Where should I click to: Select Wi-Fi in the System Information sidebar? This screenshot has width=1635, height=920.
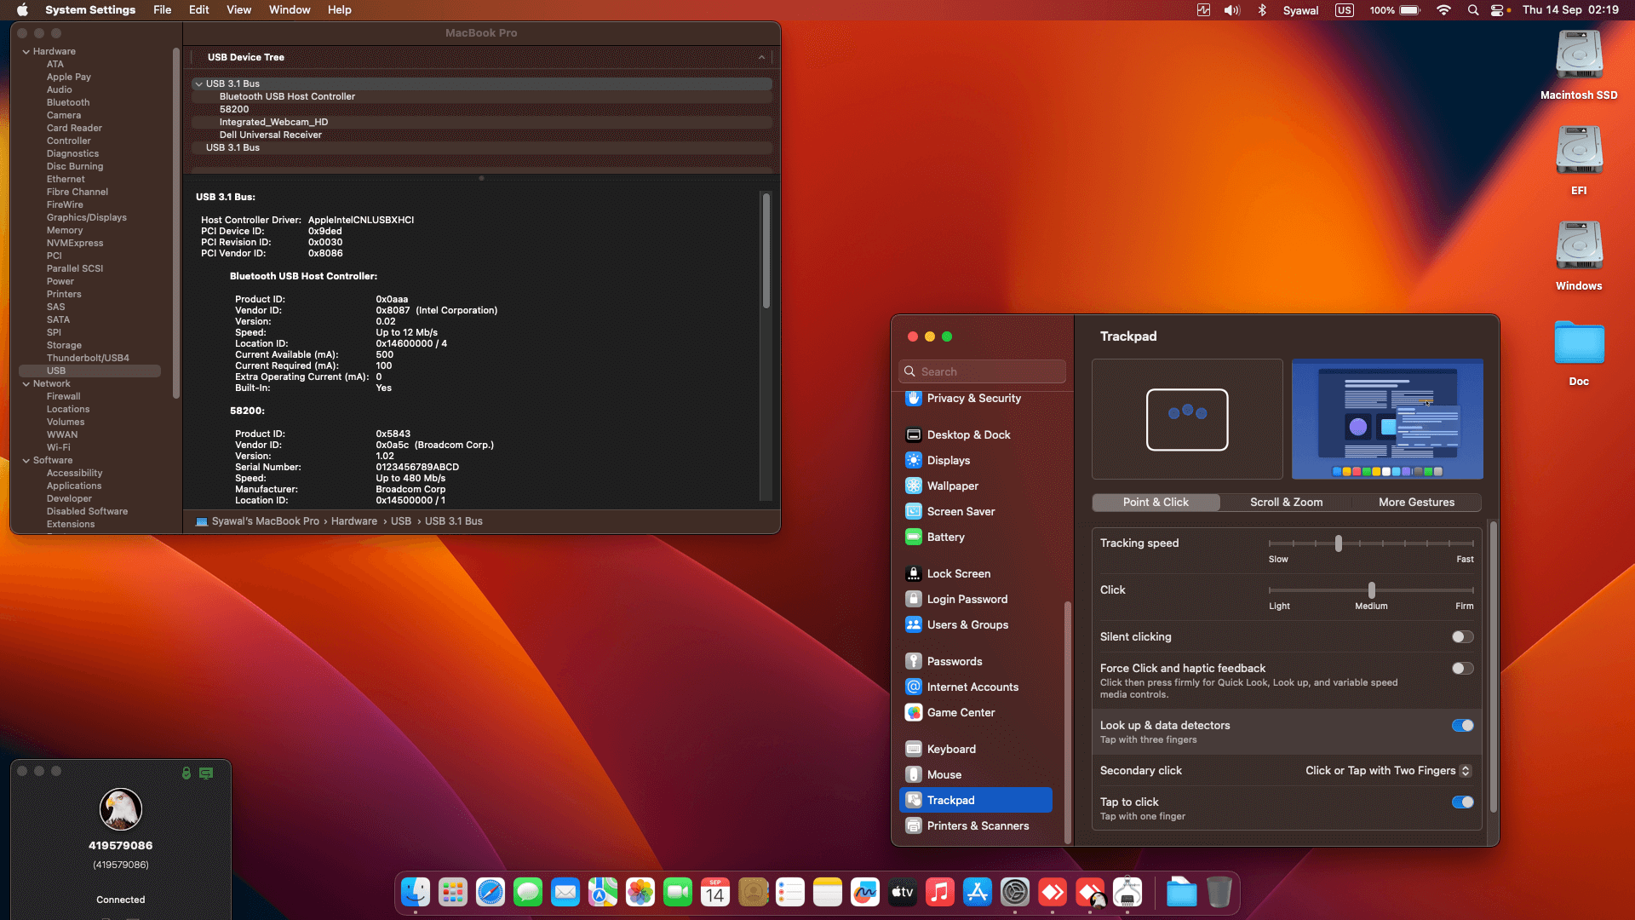click(59, 447)
